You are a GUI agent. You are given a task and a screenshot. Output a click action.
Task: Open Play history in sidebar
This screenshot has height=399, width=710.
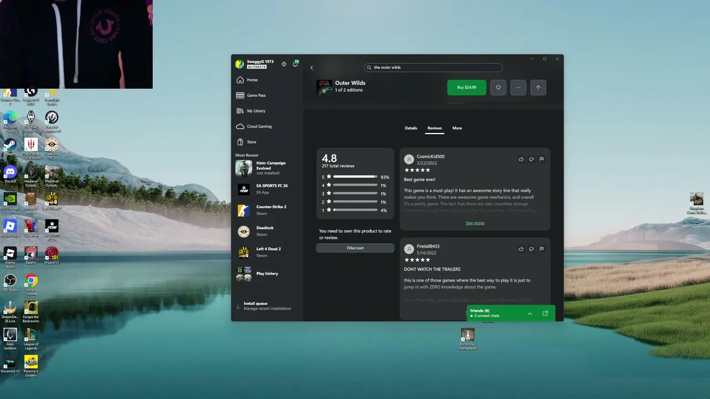coord(267,273)
